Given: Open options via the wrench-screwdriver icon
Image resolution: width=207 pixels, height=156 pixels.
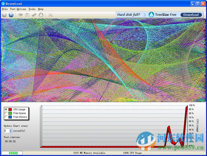Looking at the screenshot, I should point(50,15).
